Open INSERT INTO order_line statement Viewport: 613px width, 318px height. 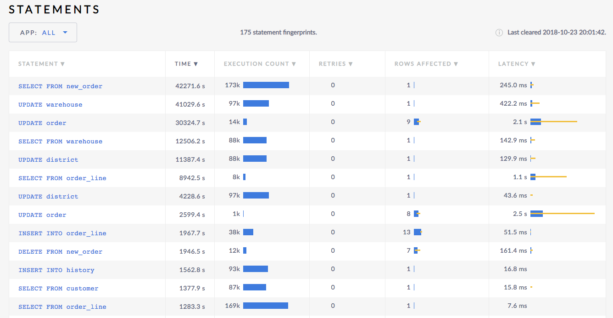coord(62,233)
